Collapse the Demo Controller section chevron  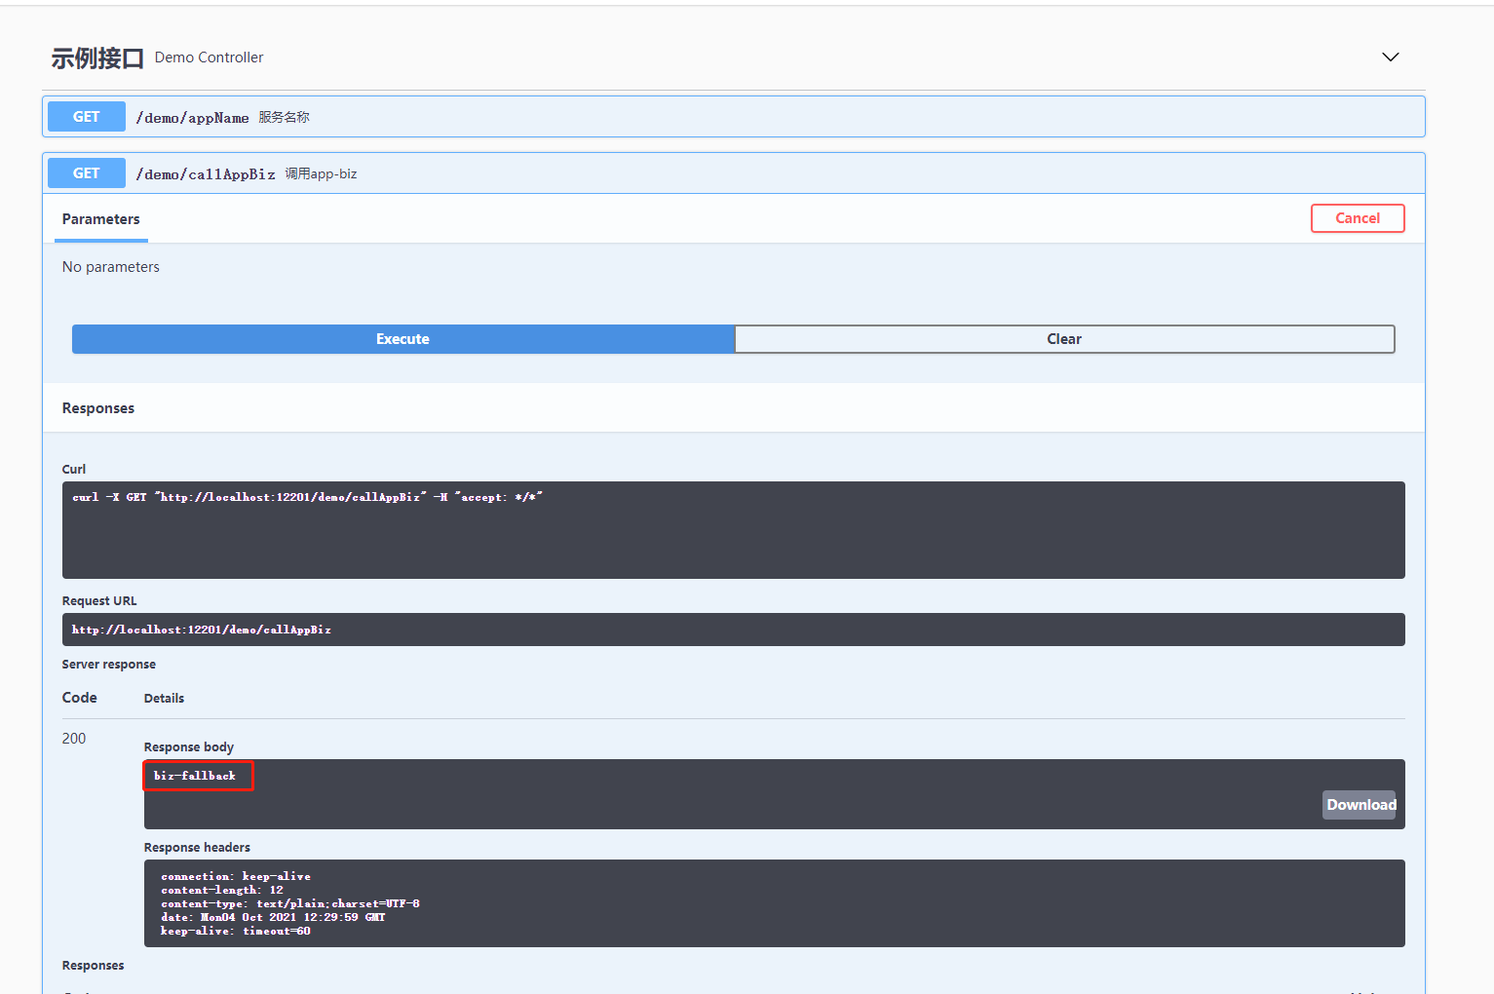1390,57
